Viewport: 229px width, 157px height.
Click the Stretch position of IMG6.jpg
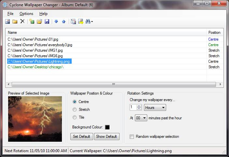point(214,56)
